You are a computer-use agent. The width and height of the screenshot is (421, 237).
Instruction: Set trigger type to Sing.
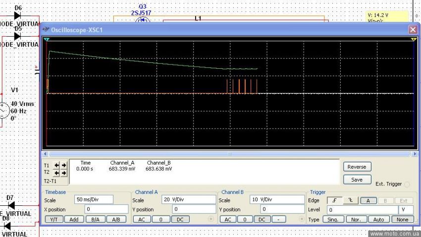(333, 219)
